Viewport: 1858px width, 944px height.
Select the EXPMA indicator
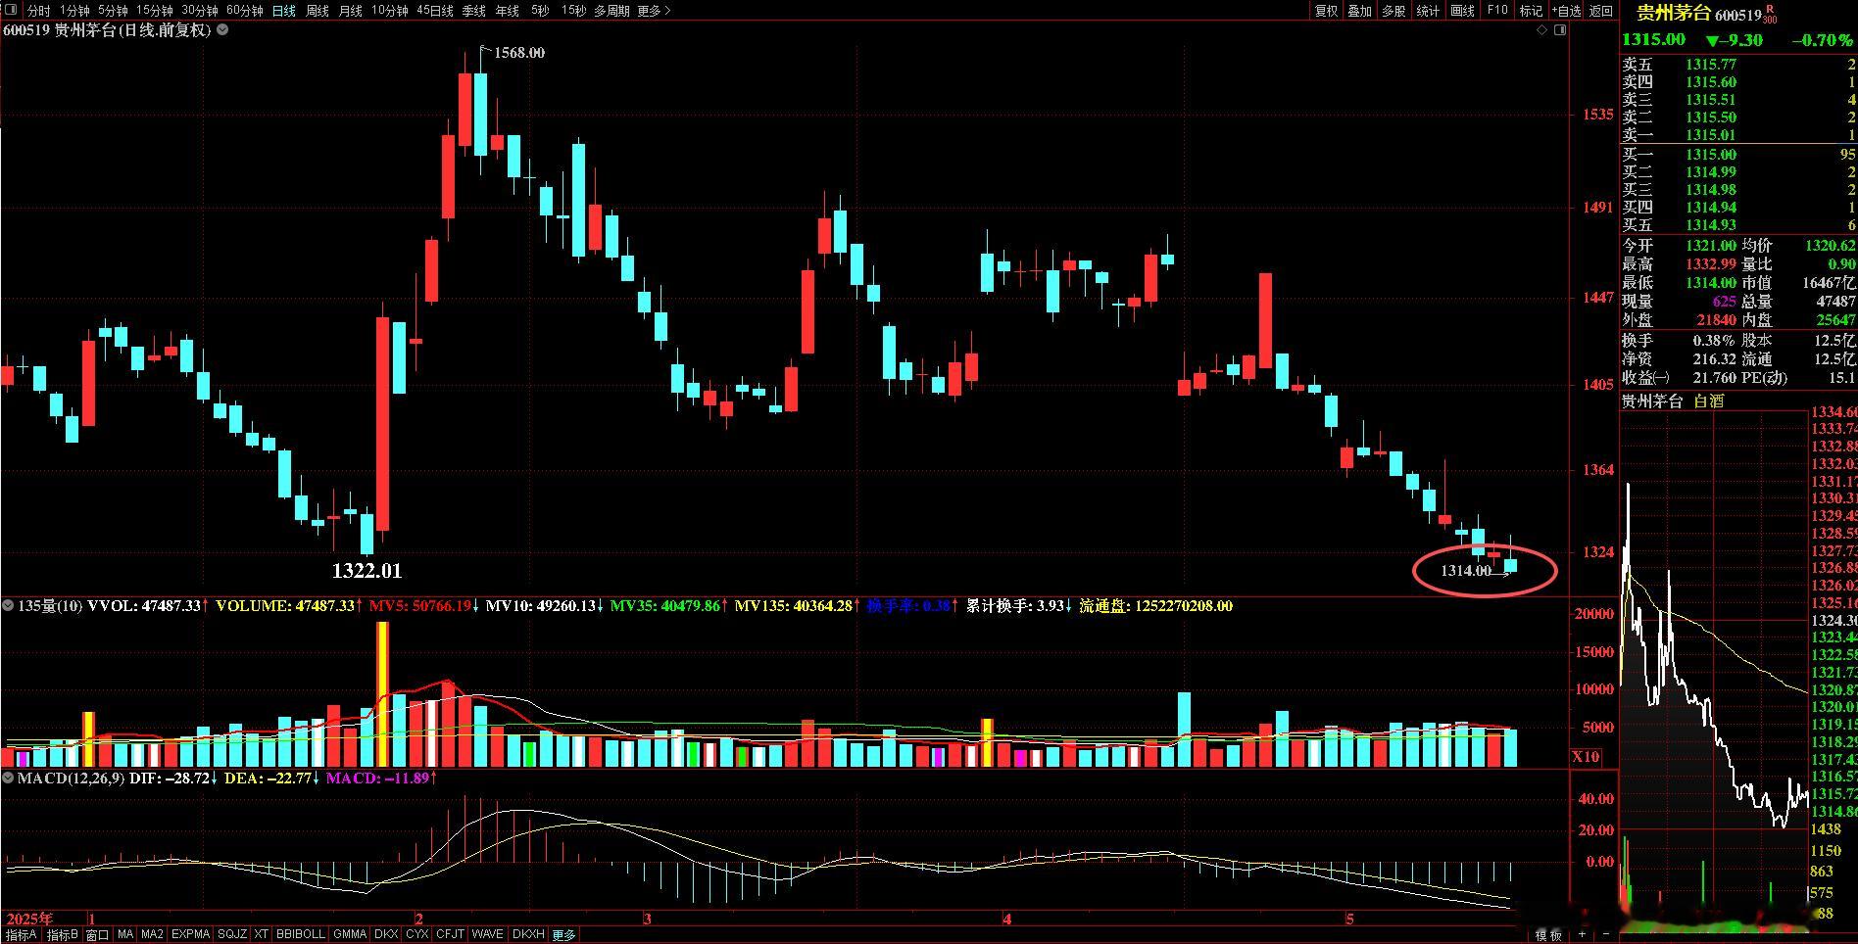click(x=190, y=935)
